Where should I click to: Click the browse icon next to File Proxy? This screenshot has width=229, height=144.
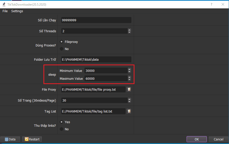(129, 89)
